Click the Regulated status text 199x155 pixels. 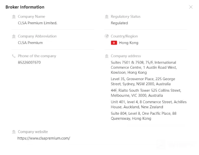tap(119, 23)
